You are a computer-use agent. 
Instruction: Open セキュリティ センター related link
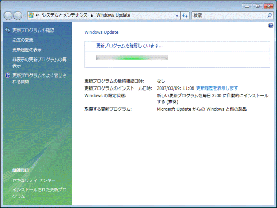pyautogui.click(x=34, y=180)
